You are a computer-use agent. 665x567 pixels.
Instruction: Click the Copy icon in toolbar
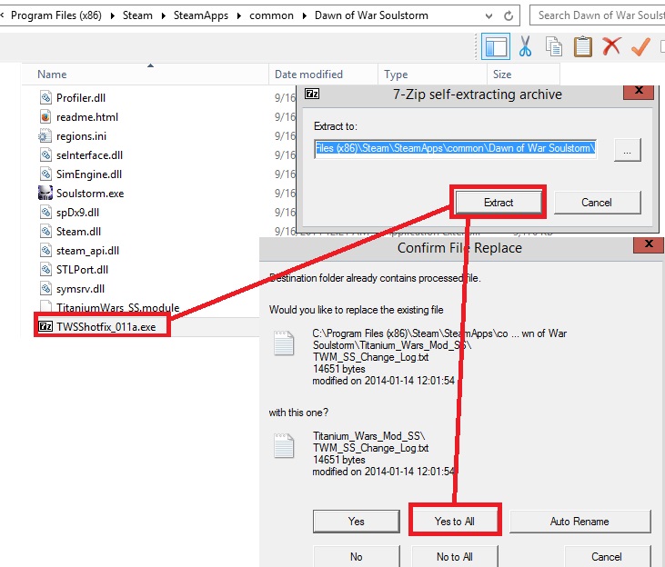coord(553,46)
